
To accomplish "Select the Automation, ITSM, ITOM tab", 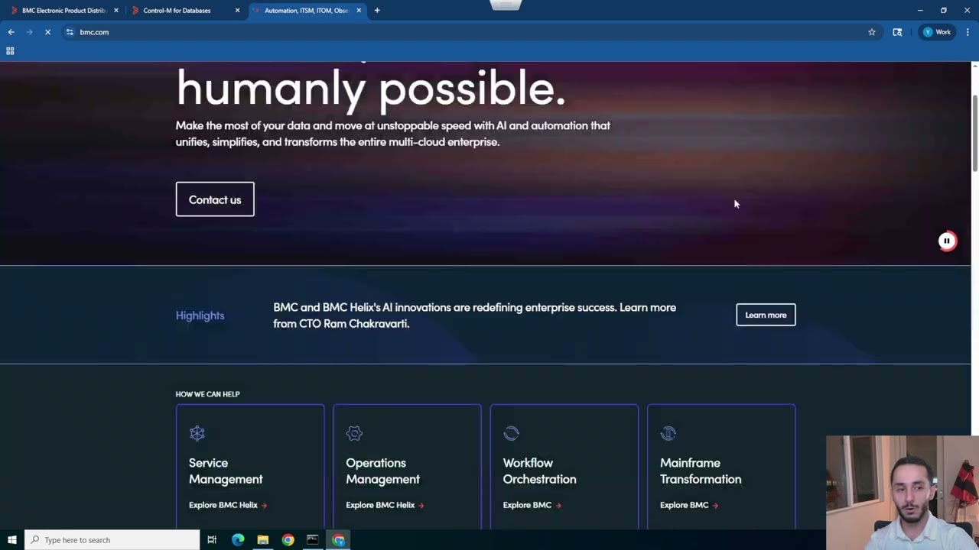I will click(306, 11).
